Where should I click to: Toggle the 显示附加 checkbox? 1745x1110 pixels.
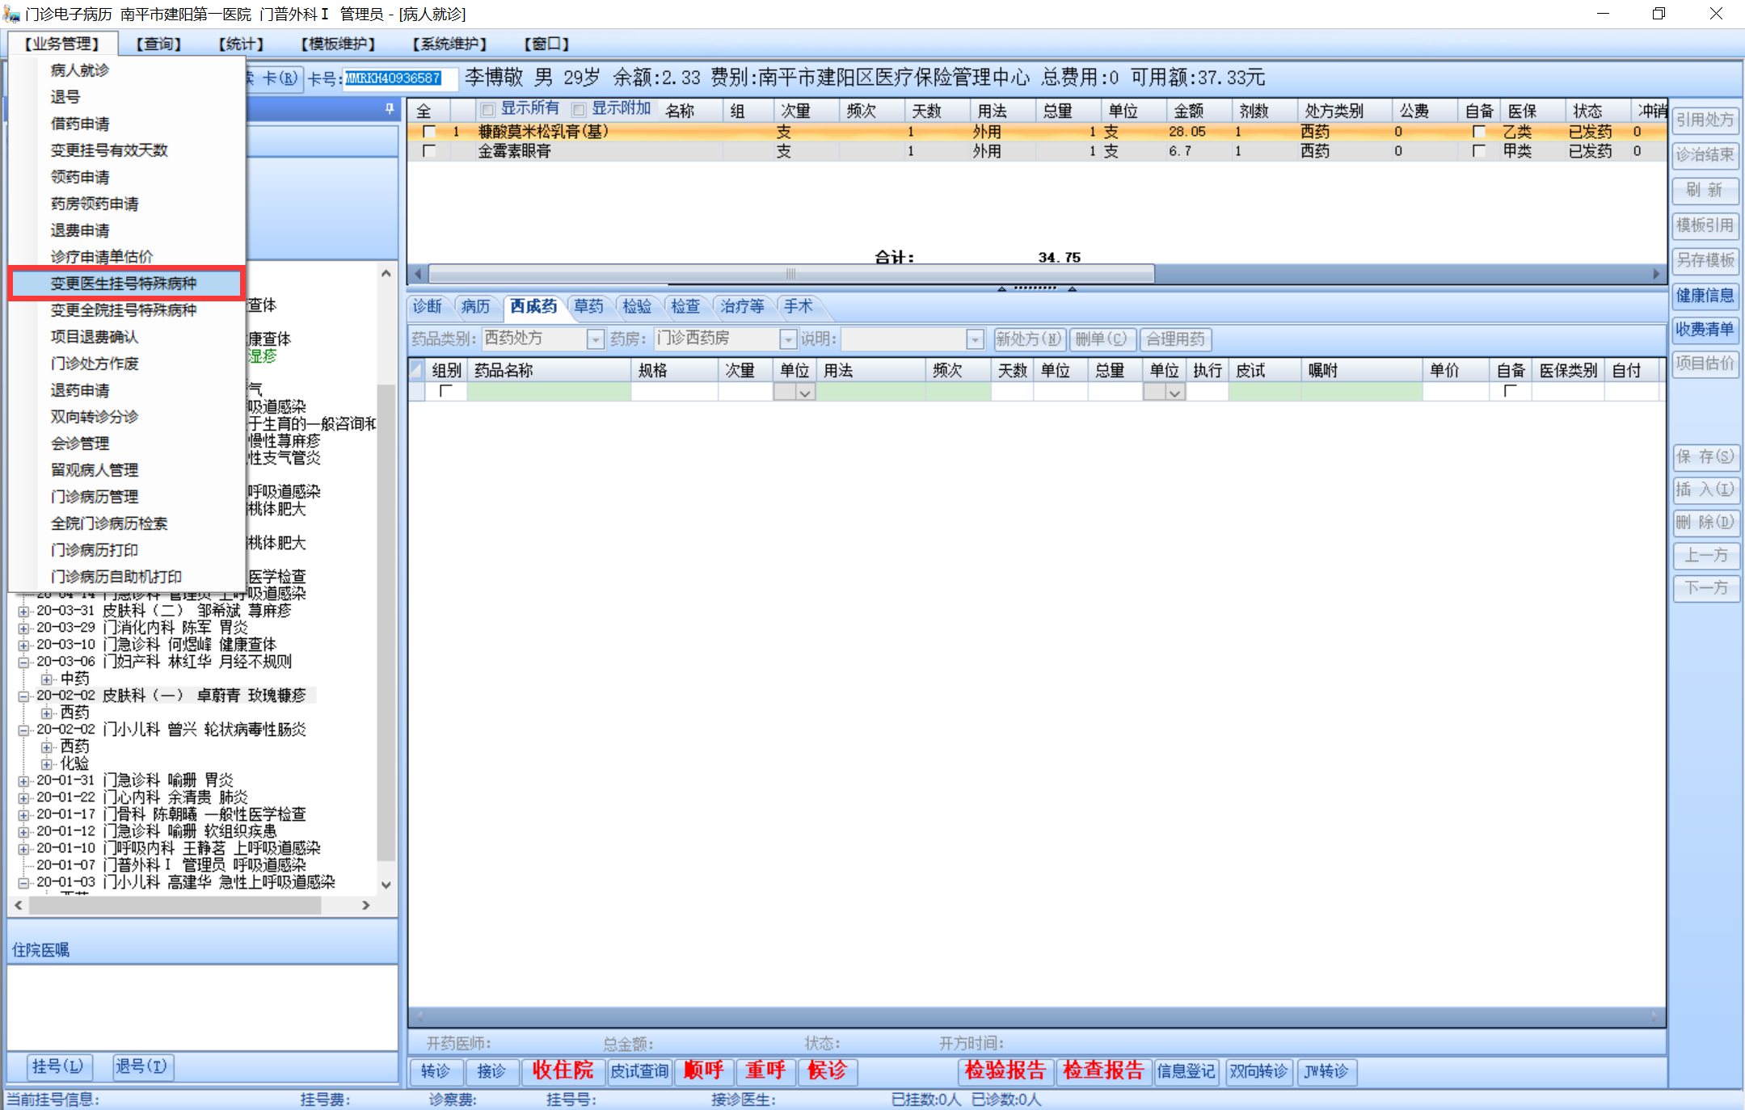579,110
